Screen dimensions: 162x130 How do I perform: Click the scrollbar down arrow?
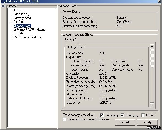click(152, 105)
